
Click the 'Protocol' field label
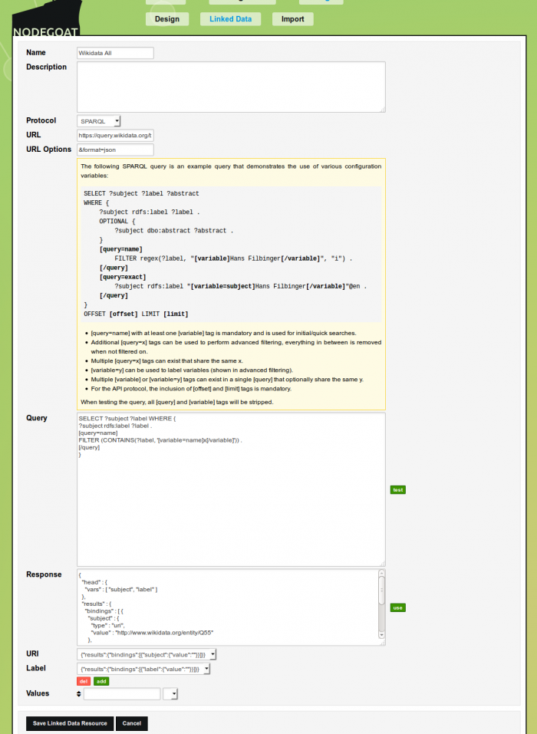coord(41,120)
